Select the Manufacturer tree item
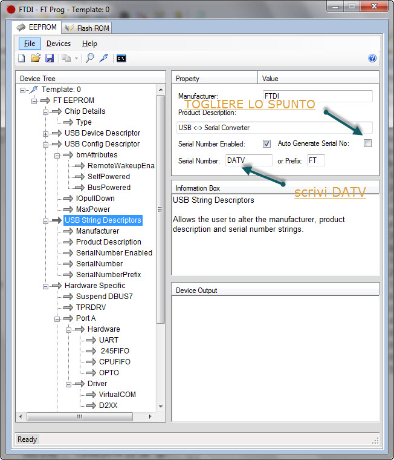Image resolution: width=394 pixels, height=460 pixels. pyautogui.click(x=97, y=231)
